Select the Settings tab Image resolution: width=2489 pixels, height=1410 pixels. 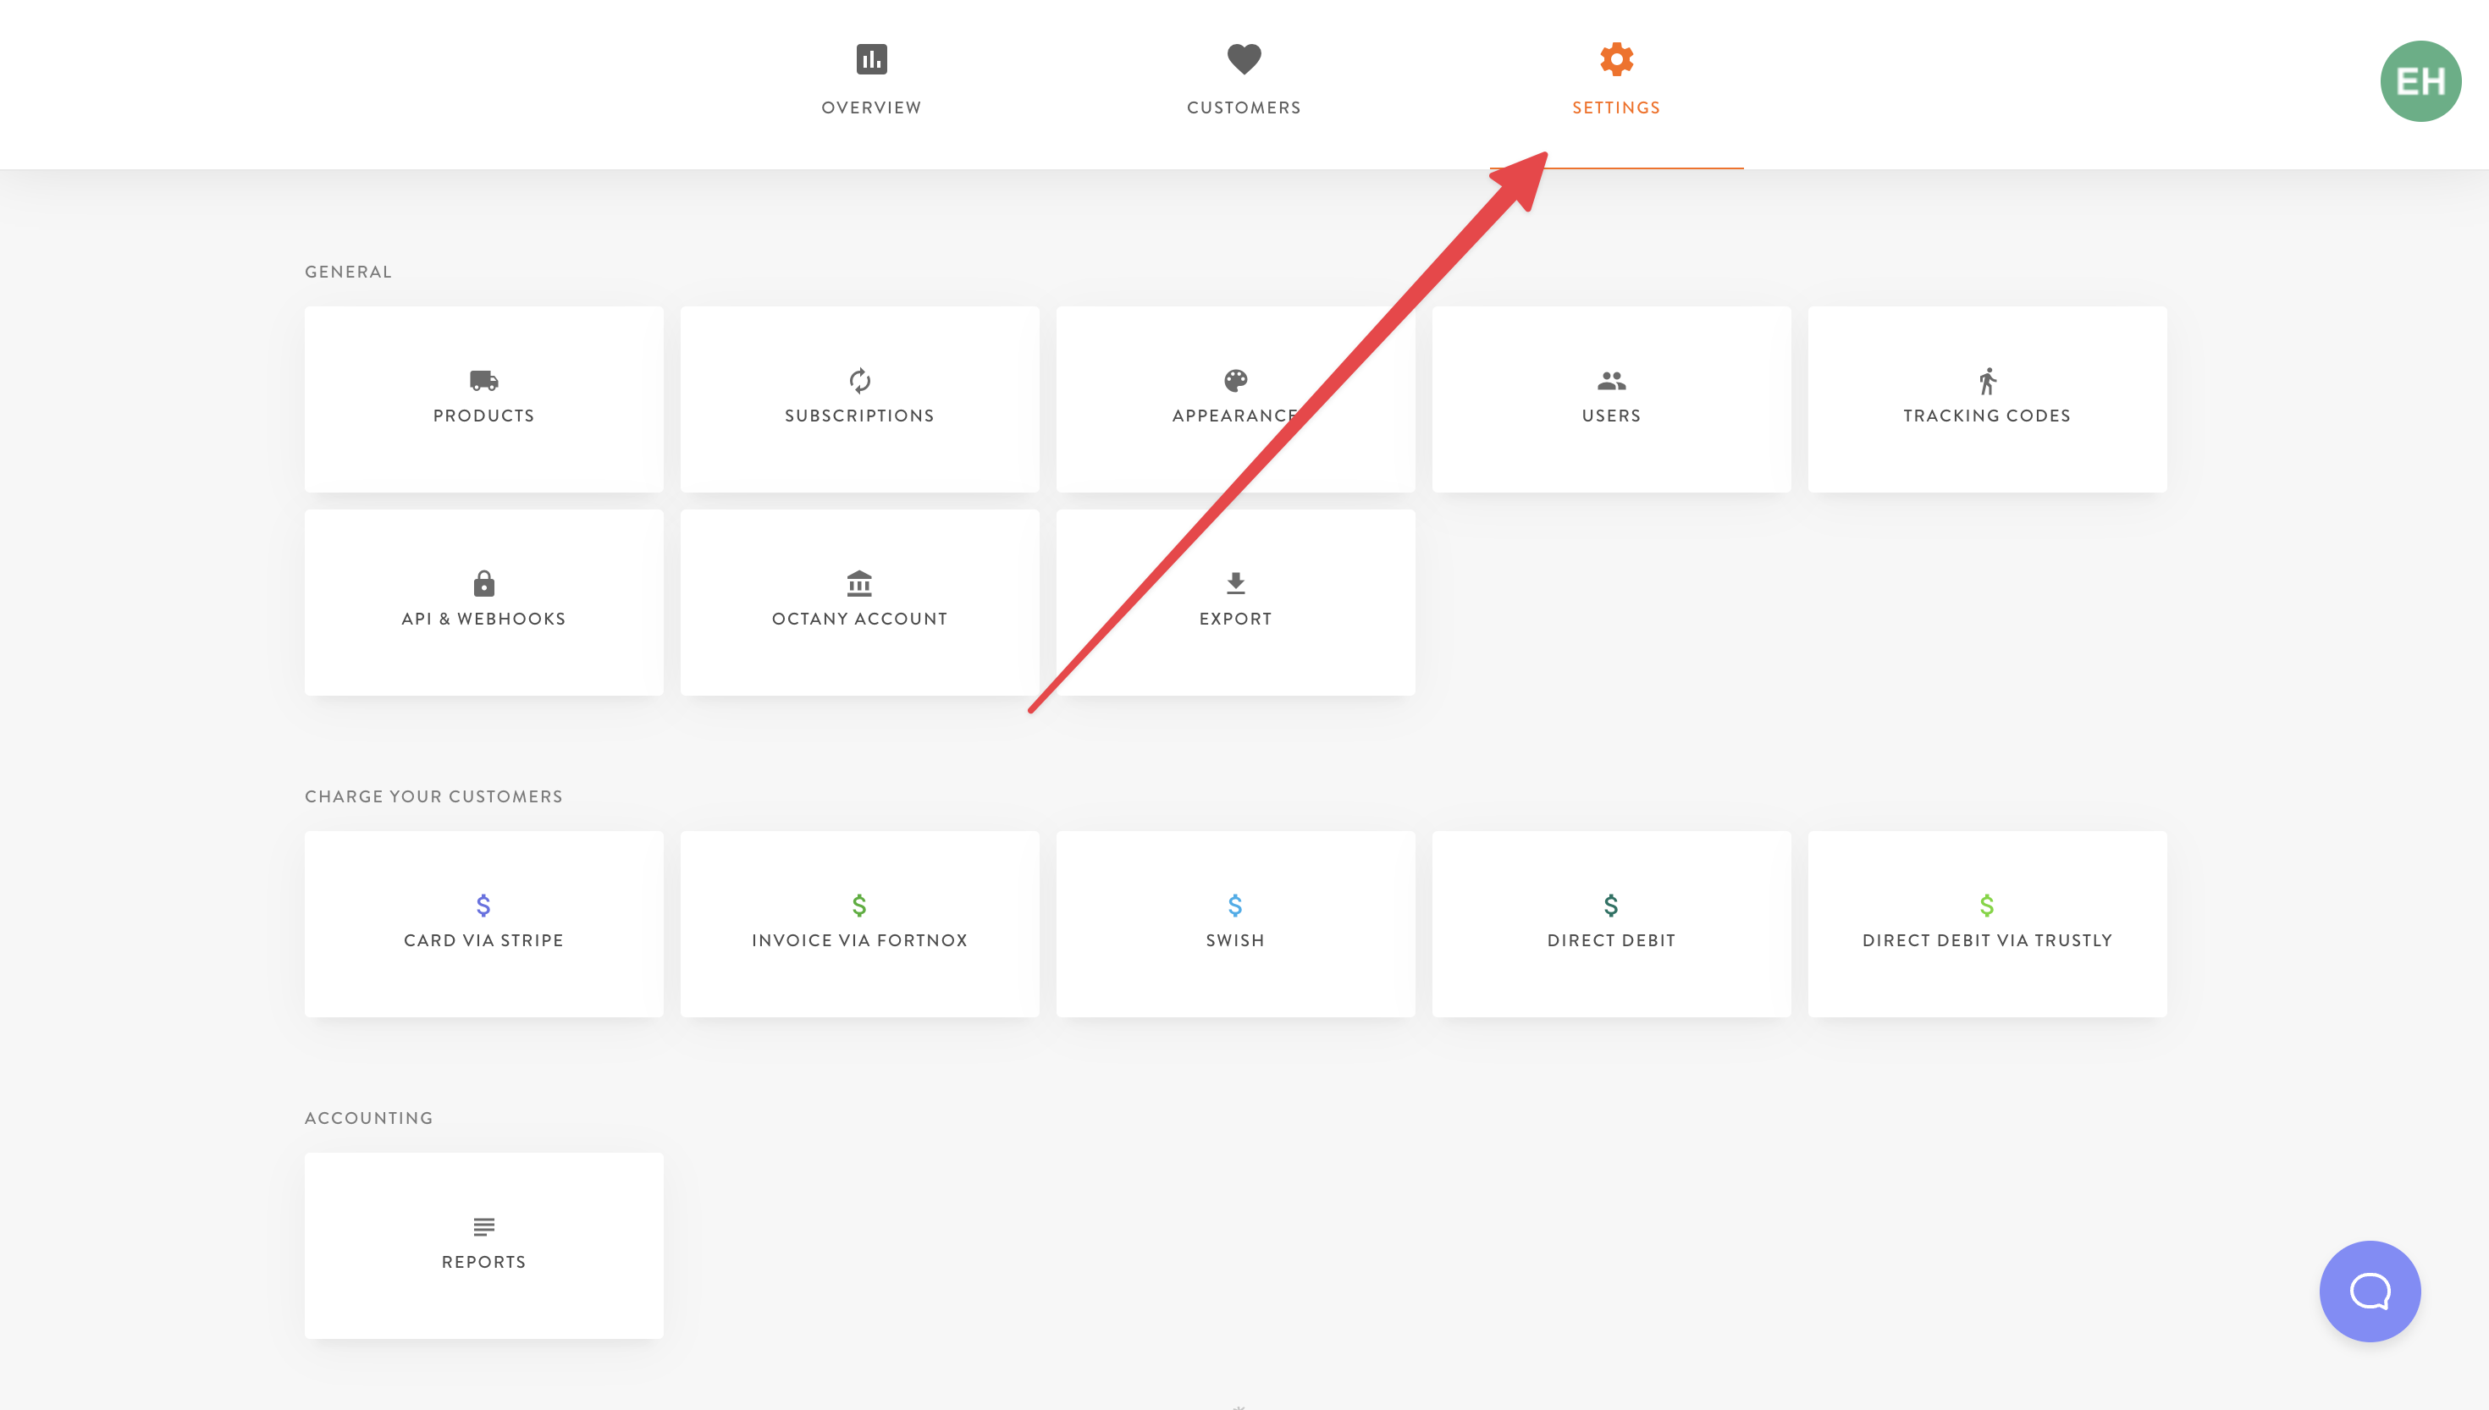[1615, 81]
